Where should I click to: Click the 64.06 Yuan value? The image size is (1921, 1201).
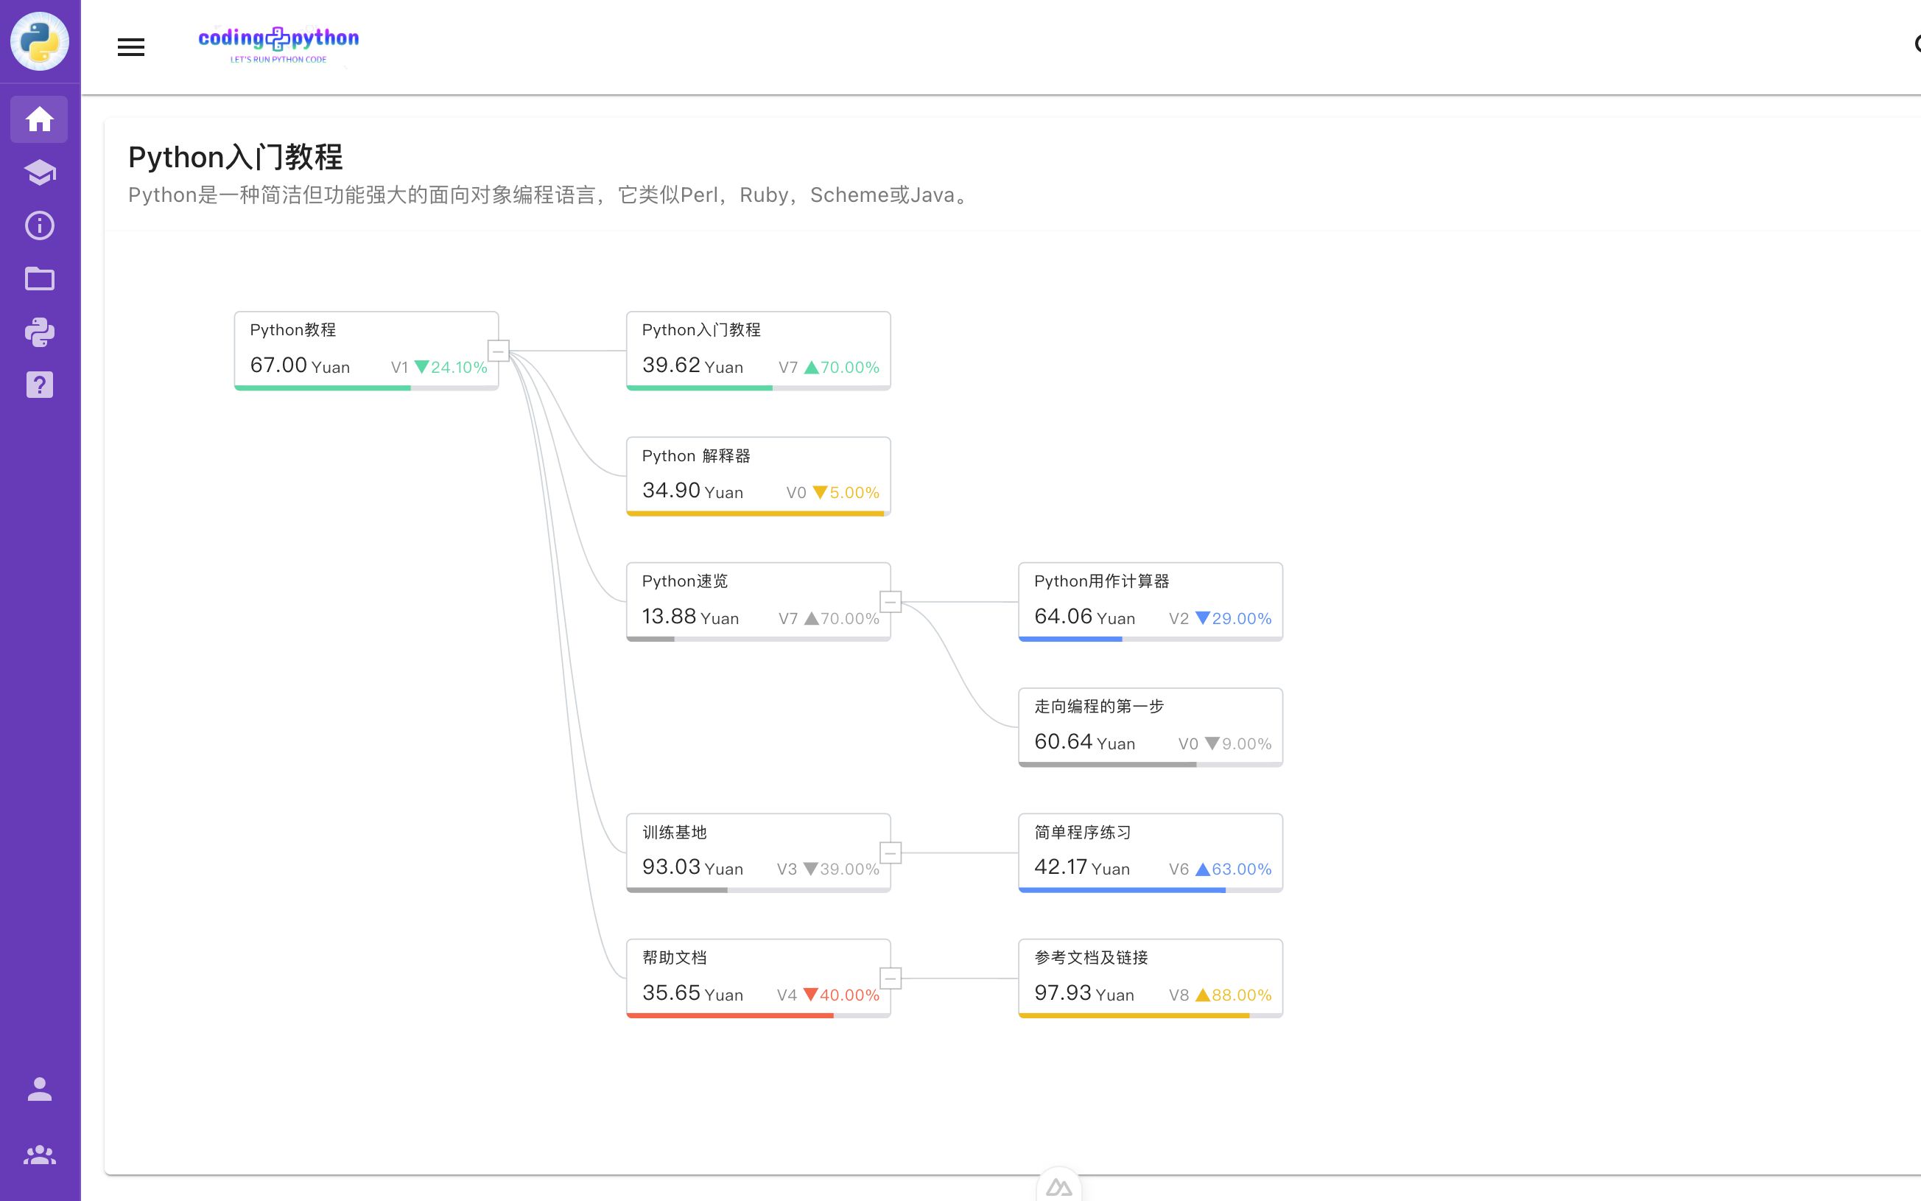click(x=1085, y=617)
